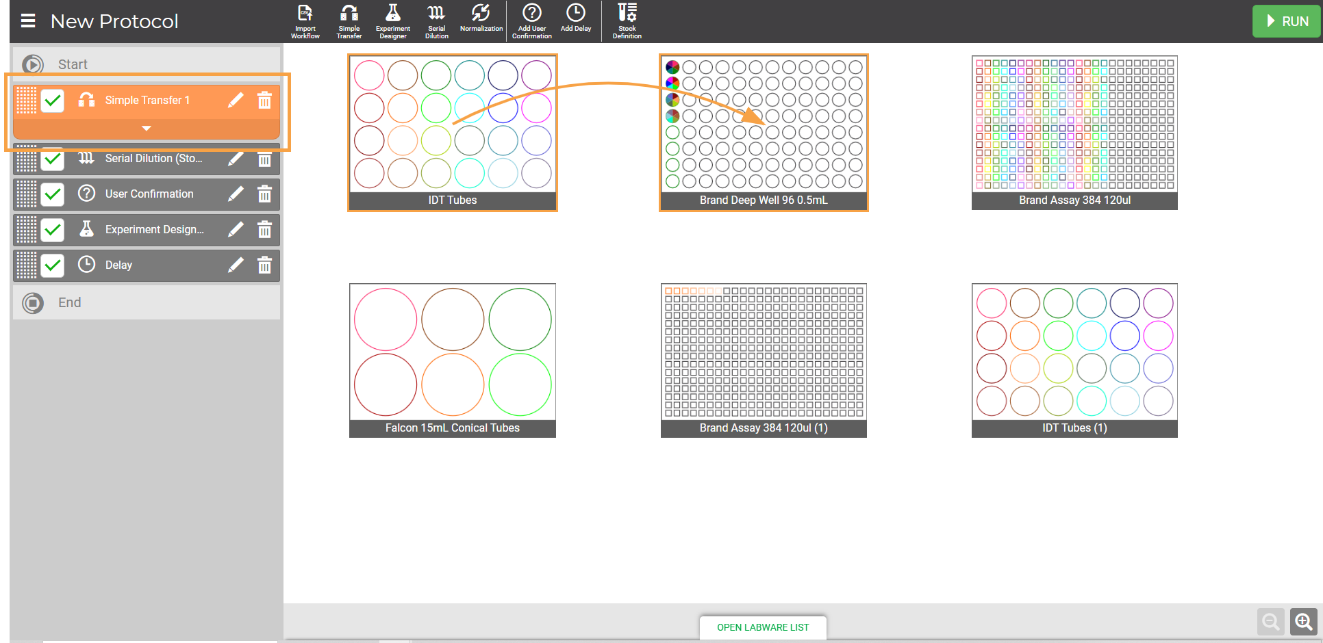
Task: Expand Simple Transfer 1 details arrow
Action: (x=146, y=129)
